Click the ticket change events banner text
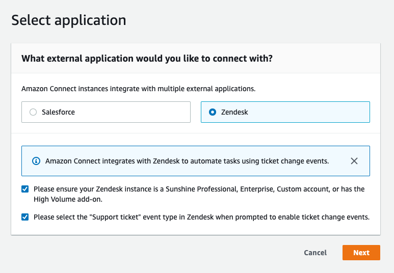The height and width of the screenshot is (273, 394). click(187, 161)
